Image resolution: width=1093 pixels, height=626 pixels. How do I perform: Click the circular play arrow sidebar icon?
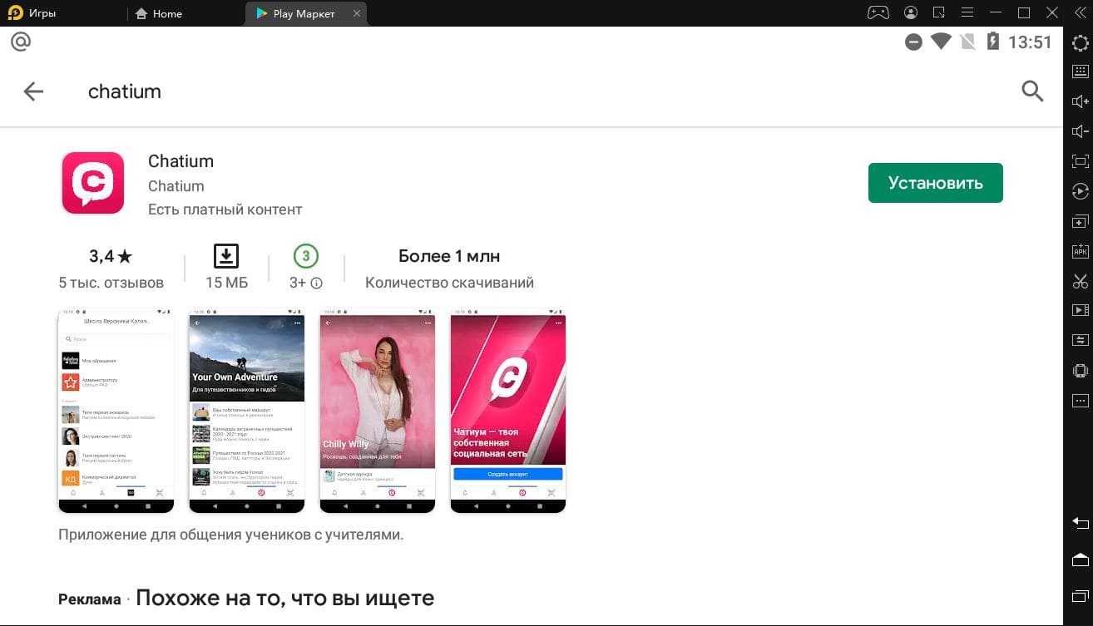1080,191
